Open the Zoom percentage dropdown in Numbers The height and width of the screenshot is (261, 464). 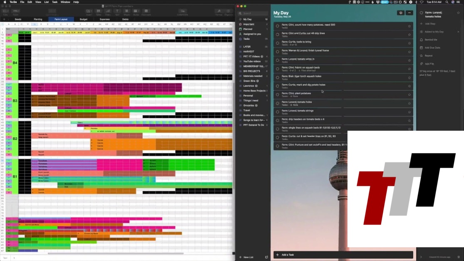[16, 11]
